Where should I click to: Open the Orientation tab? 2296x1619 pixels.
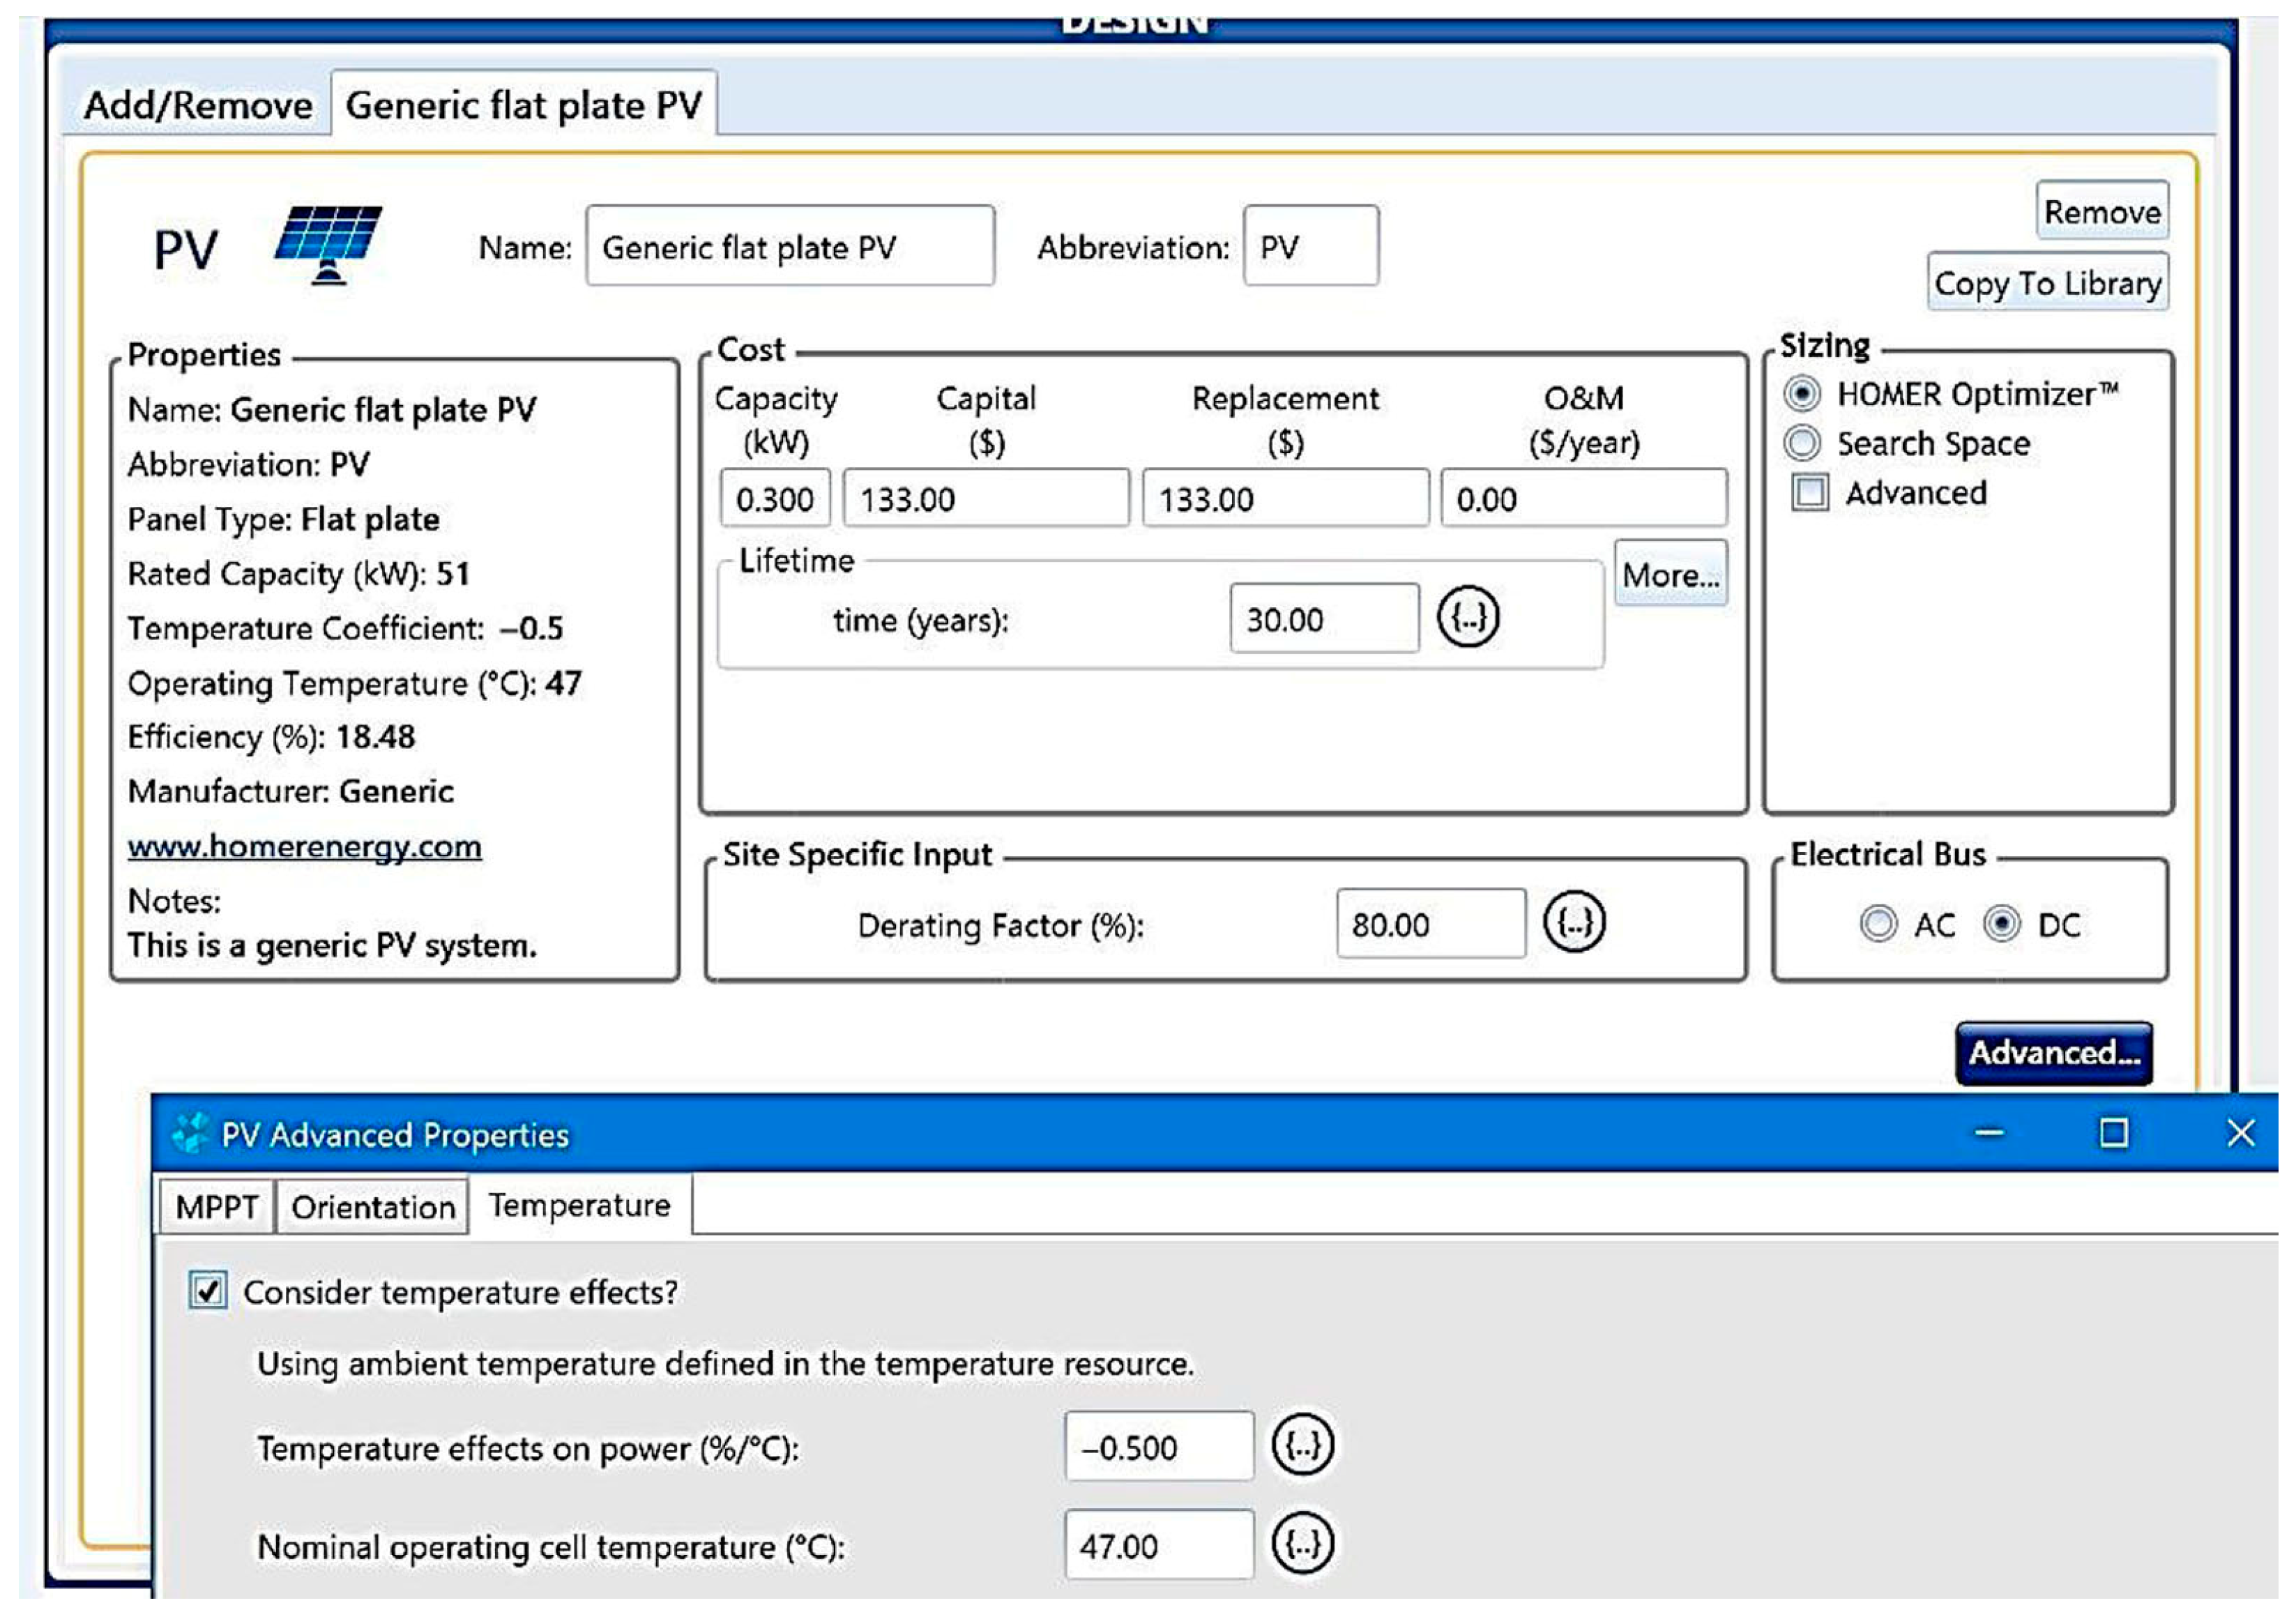372,1207
